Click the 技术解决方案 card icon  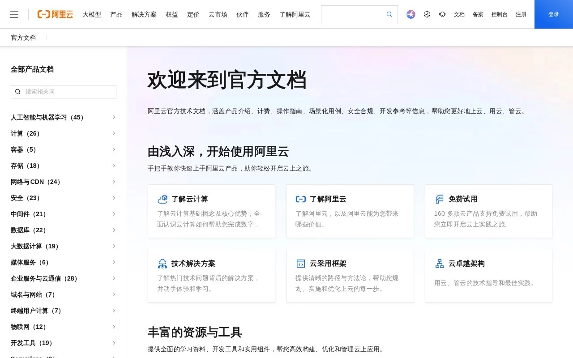[x=162, y=264]
